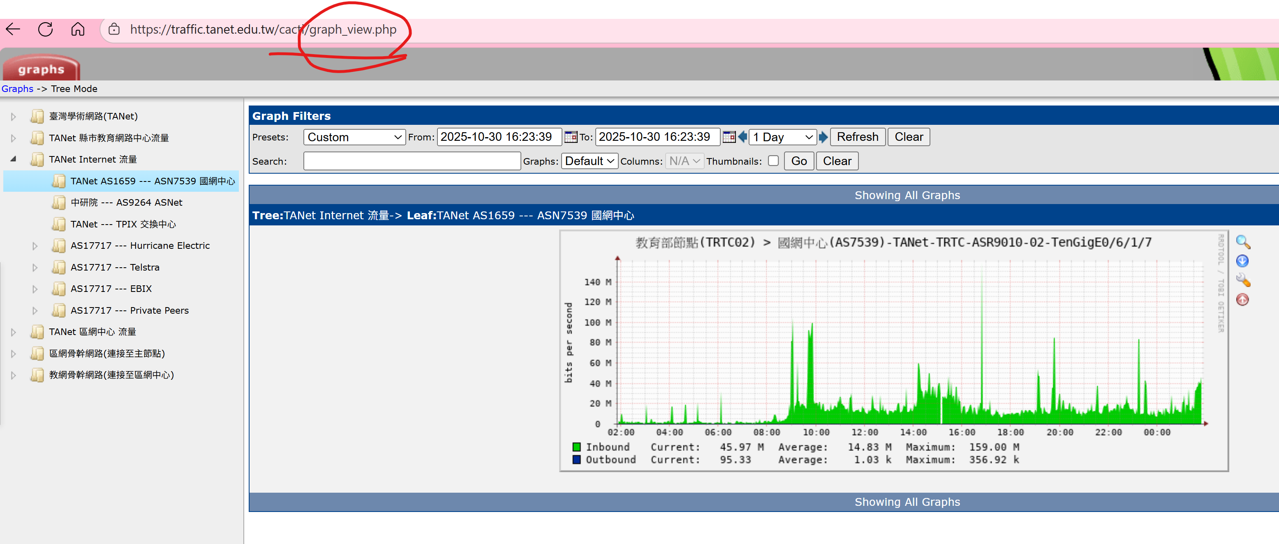Open graph properties wrench icon
Screen dimensions: 1279x544
1242,280
